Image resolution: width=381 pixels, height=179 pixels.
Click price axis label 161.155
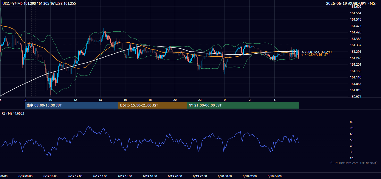355,71
